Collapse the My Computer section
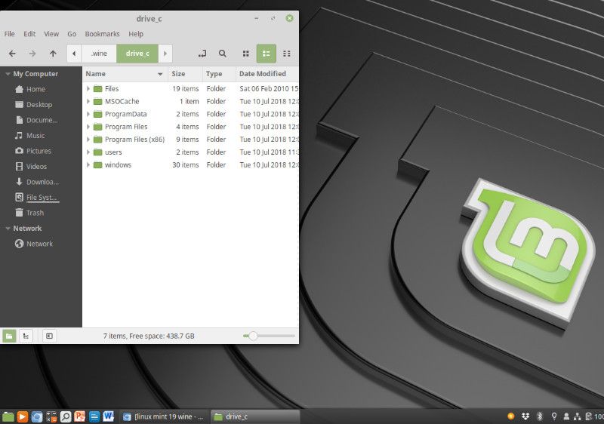 point(8,73)
